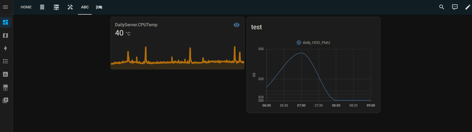Open the assist chat bubble icon
The width and height of the screenshot is (472, 132).
pyautogui.click(x=455, y=7)
